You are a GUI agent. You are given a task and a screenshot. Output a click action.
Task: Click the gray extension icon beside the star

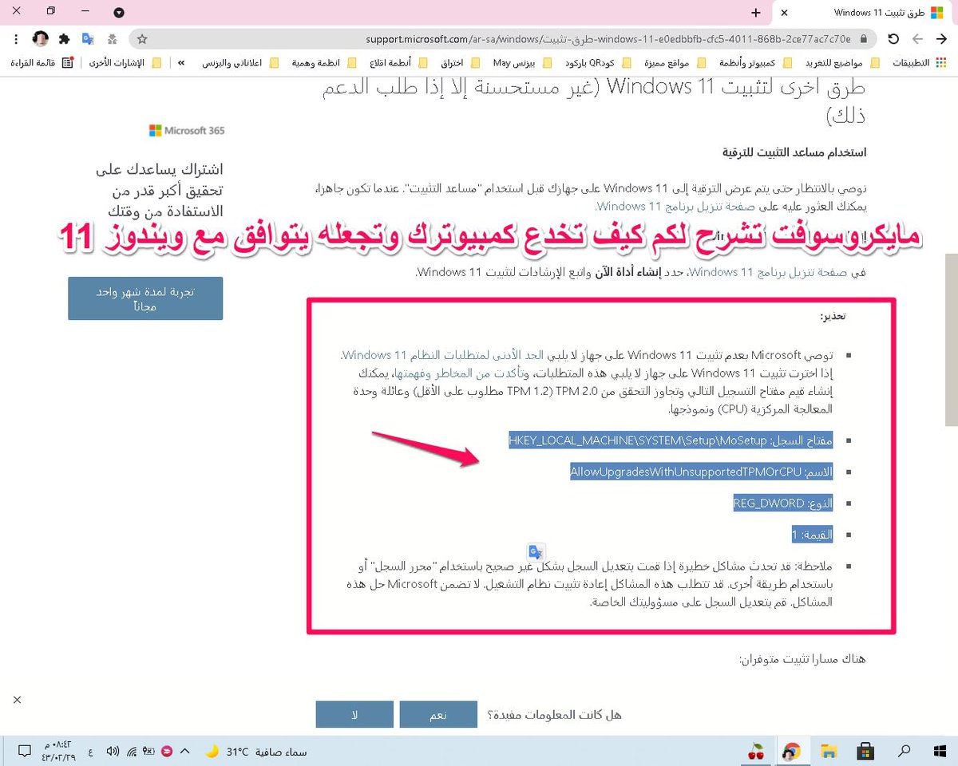pos(113,38)
